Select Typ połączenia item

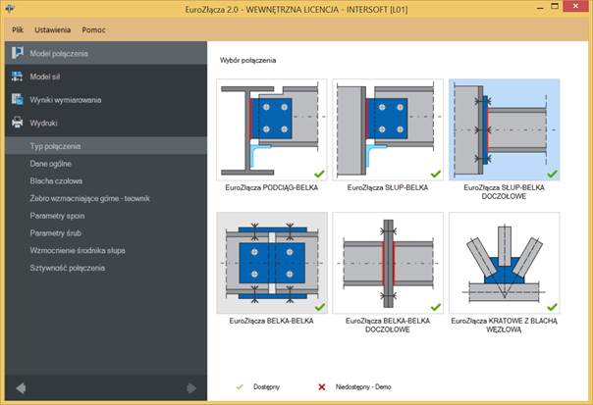click(x=106, y=146)
